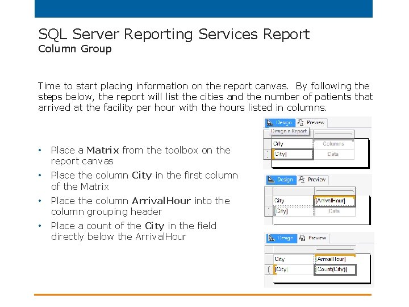
Task: Select the [City] cell left of Count(City)
Action: (294, 269)
